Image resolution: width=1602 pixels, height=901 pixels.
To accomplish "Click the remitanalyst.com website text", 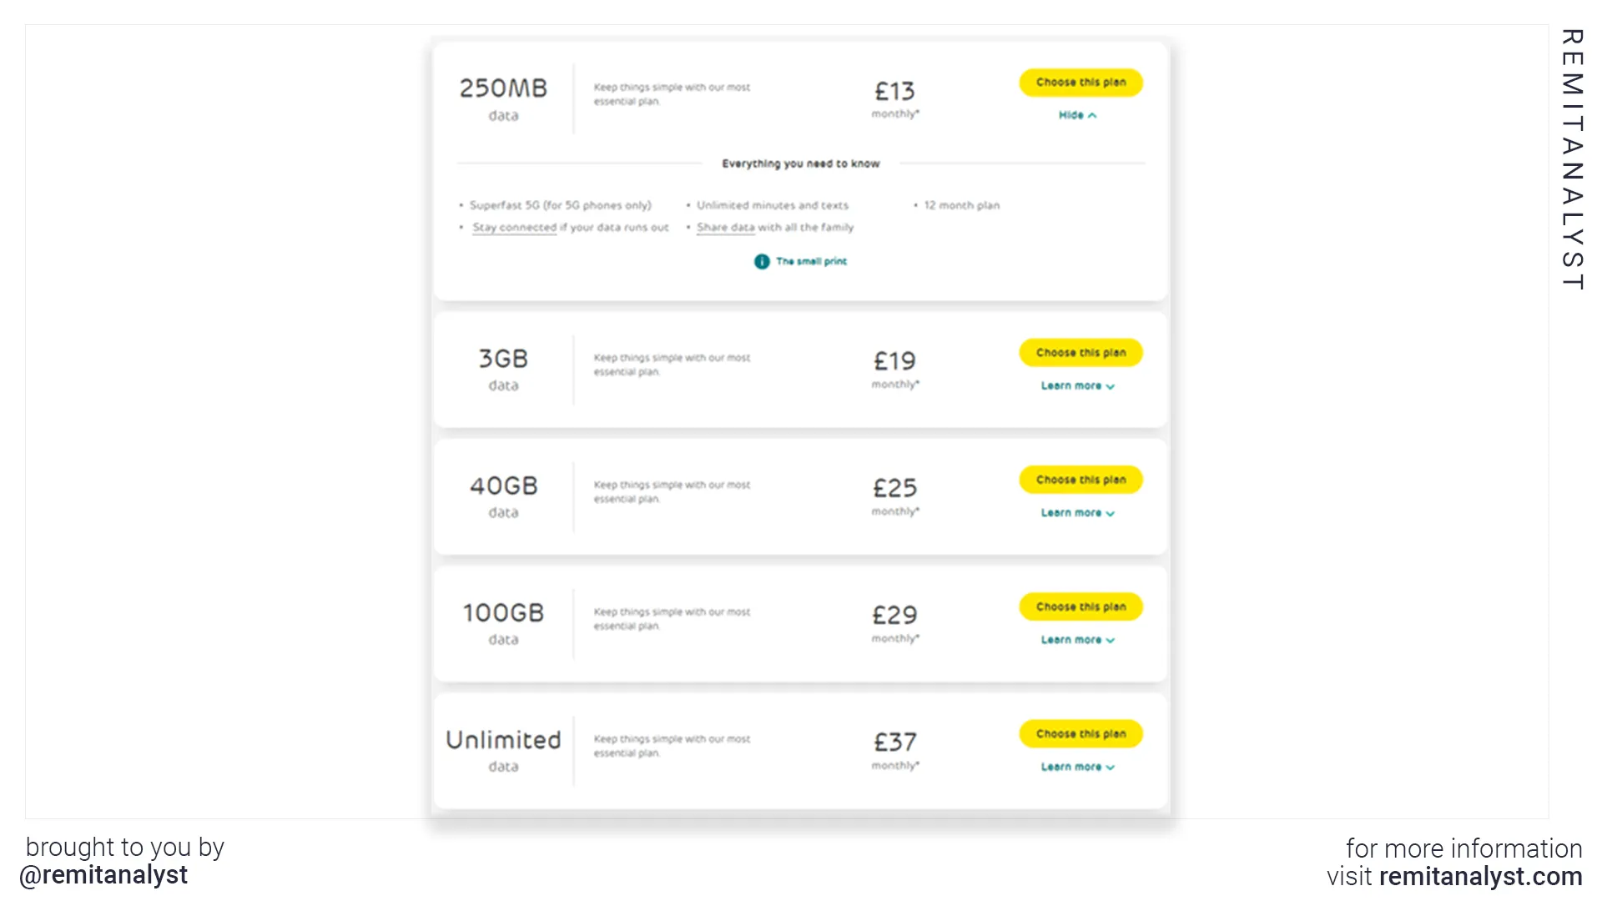I will [1480, 876].
